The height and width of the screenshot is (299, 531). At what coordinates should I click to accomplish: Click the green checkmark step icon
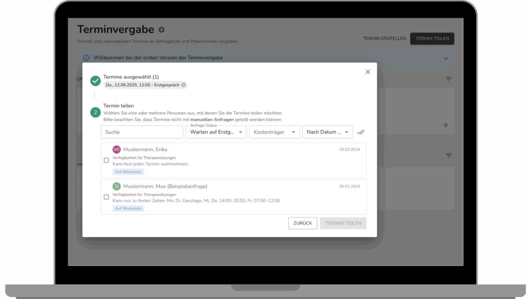tap(95, 81)
